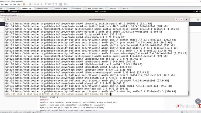
Task: Add a new tab in terminal window
Action: coord(8,19)
